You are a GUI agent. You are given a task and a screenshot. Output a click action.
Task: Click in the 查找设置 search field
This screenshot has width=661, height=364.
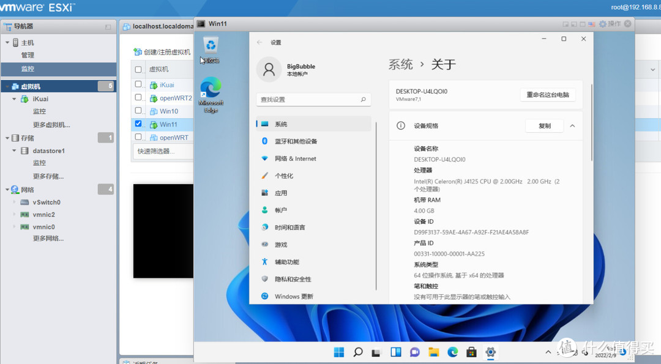[313, 100]
